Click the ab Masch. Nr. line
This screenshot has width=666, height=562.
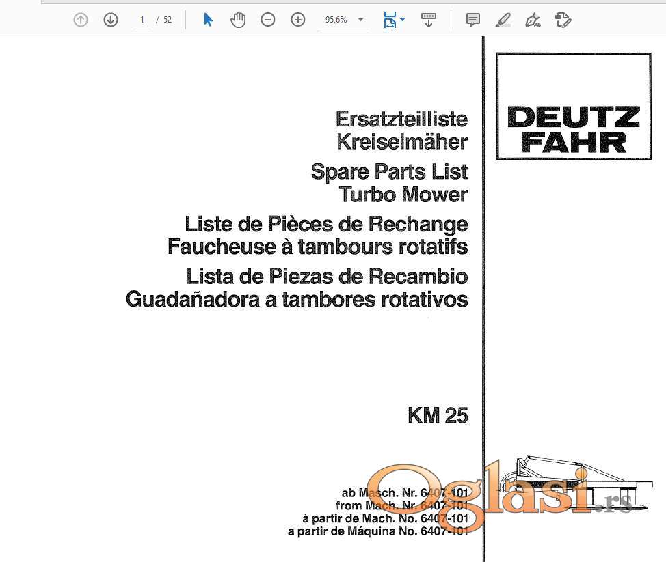405,493
